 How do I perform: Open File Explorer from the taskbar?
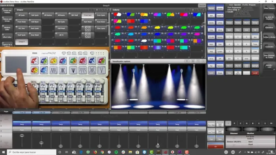[130, 152]
